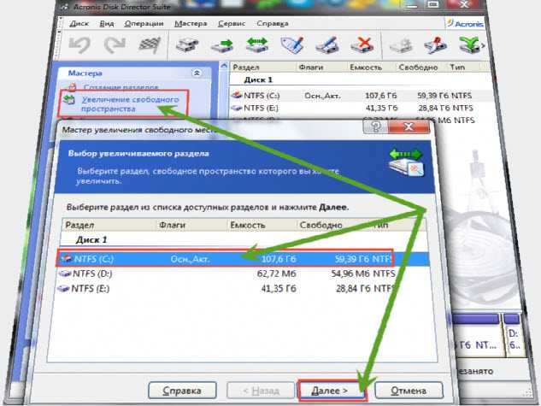The image size is (541, 406).
Task: Click Осн.,Акт. flags cell in wizard list
Action: 190,259
